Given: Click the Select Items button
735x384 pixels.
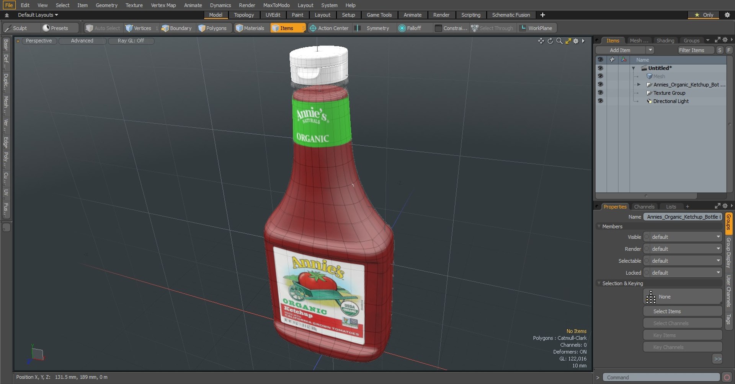Looking at the screenshot, I should tap(683, 311).
